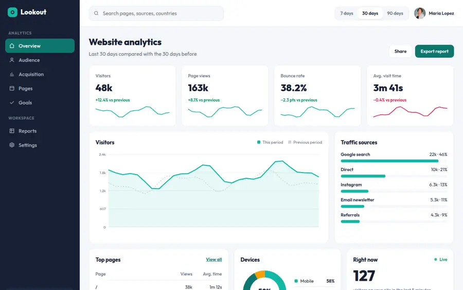
Task: Click the Goals checkmark icon
Action: click(x=12, y=103)
